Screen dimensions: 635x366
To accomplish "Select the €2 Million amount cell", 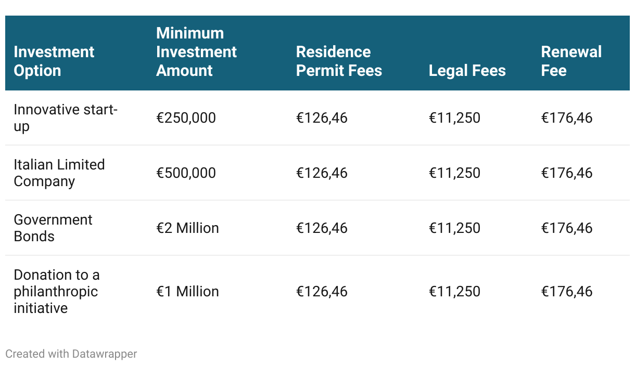I will [187, 228].
